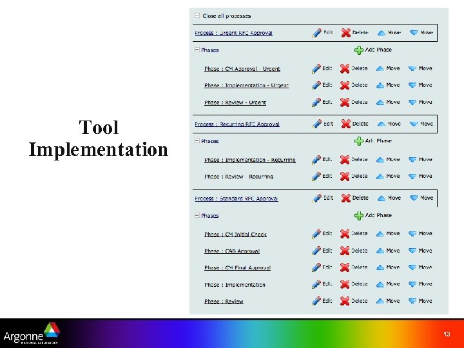Viewport: 464px width, 348px height.
Task: Move Review - Urgent phase up
Action: [388, 102]
